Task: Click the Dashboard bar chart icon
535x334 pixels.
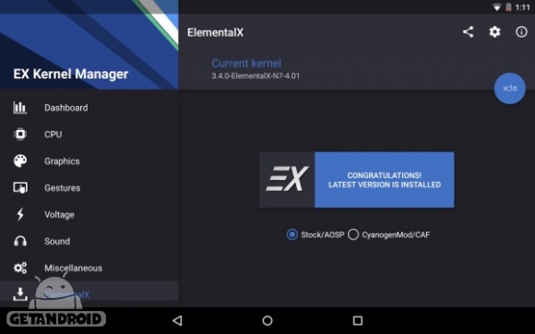Action: pos(20,107)
